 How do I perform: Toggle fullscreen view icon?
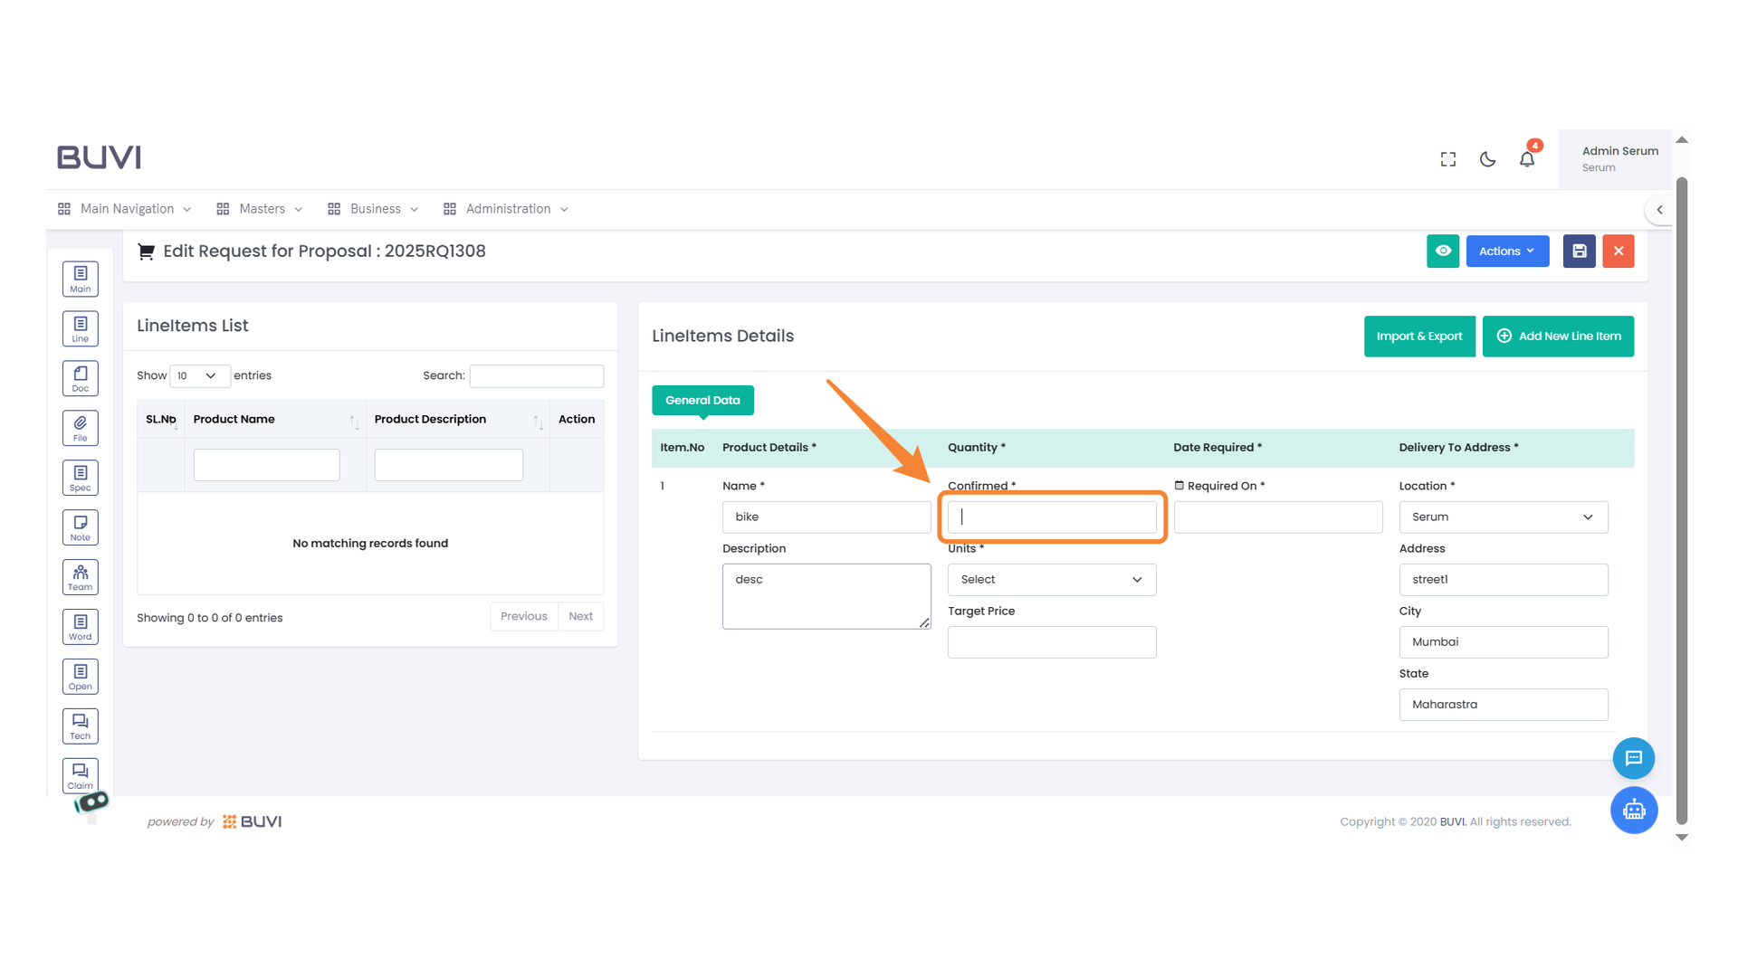click(x=1447, y=159)
